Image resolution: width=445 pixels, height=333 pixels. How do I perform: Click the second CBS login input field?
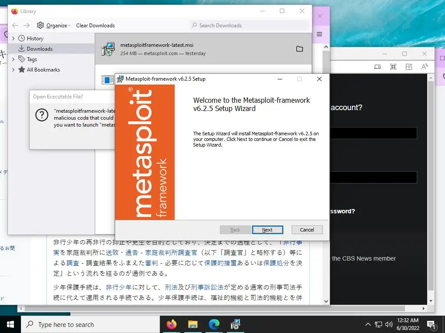pyautogui.click(x=373, y=177)
